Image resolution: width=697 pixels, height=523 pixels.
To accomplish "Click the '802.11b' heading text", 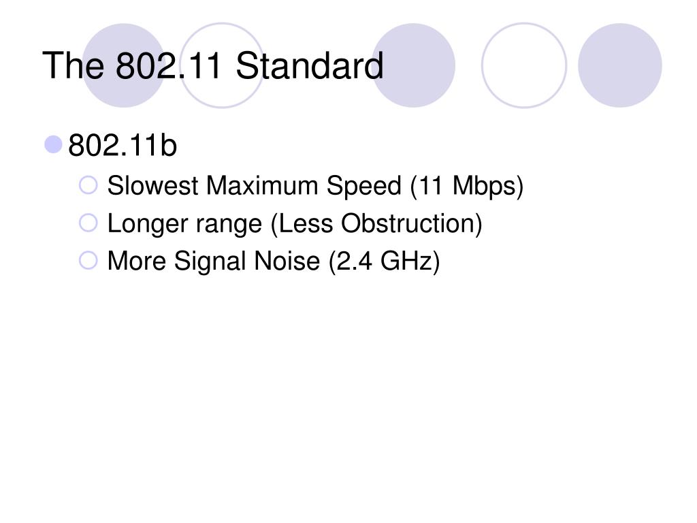I will [x=123, y=146].
